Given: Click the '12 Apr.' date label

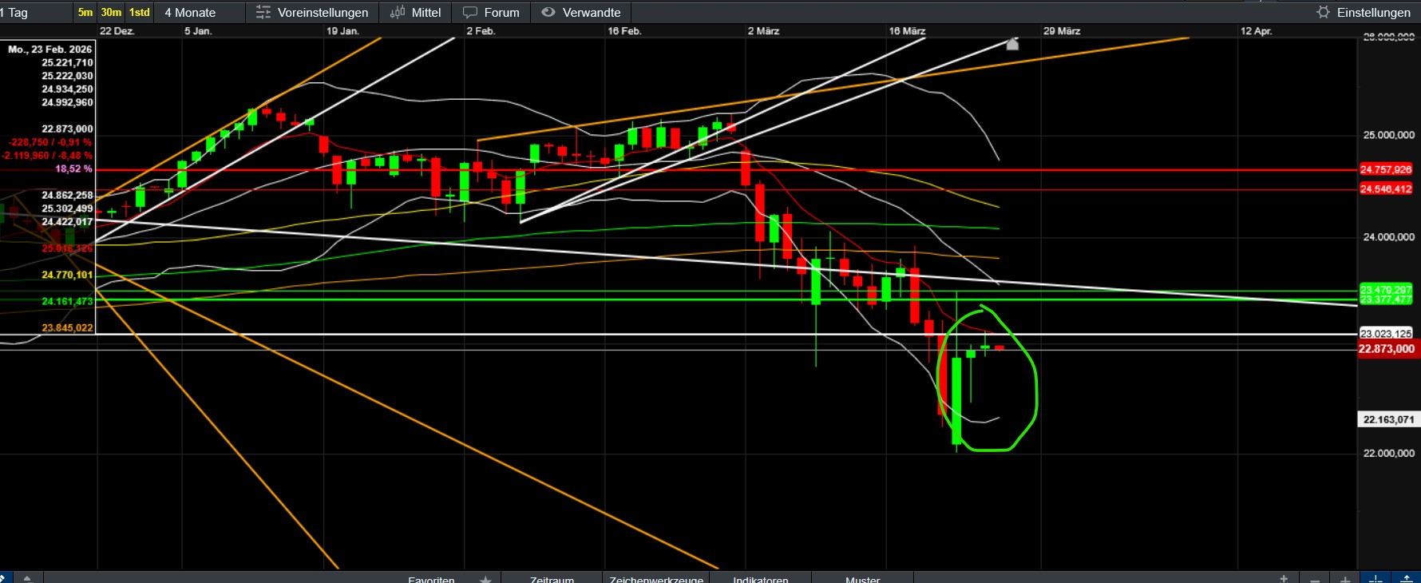Looking at the screenshot, I should (x=1256, y=31).
